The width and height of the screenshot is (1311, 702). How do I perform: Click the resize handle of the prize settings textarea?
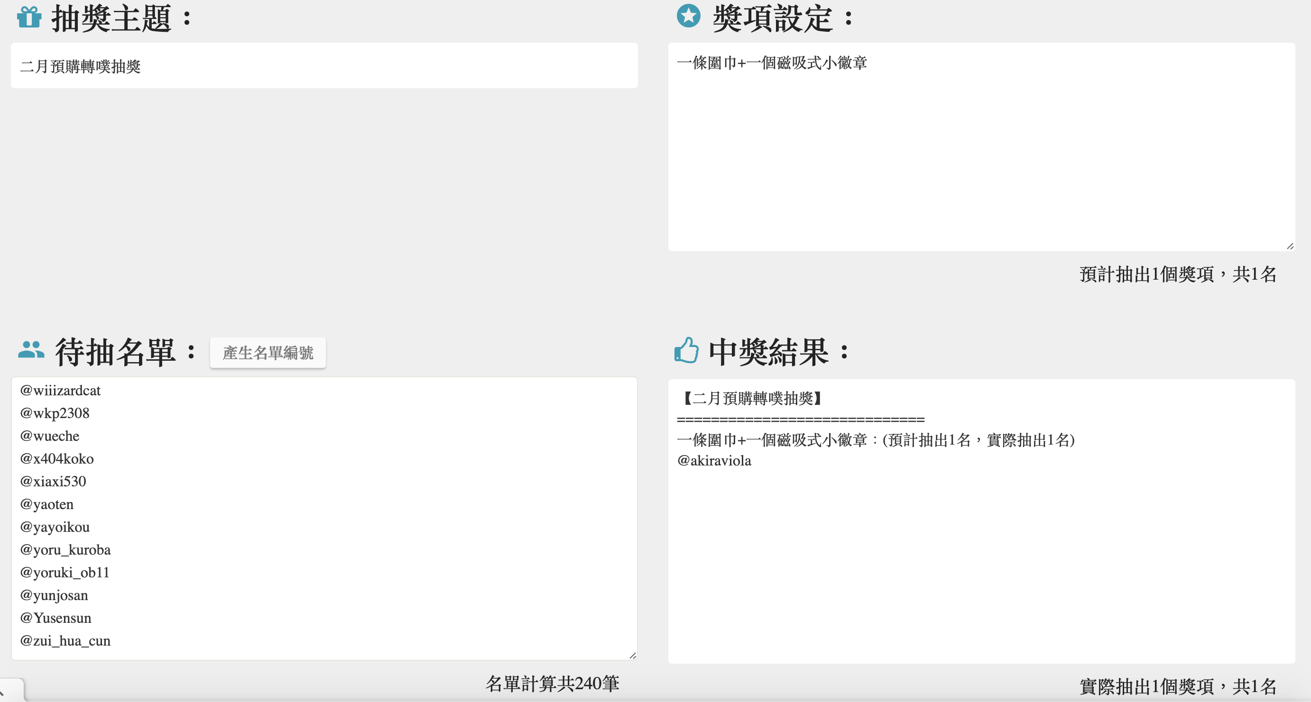point(1290,246)
